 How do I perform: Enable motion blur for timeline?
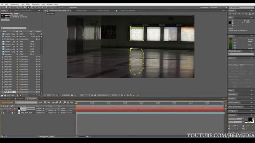tap(60, 102)
